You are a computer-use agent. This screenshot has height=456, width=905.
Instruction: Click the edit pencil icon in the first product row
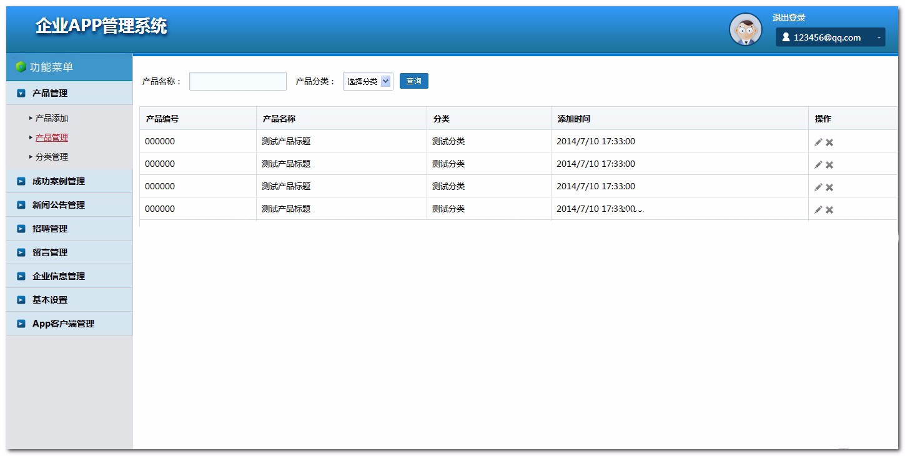[x=818, y=142]
